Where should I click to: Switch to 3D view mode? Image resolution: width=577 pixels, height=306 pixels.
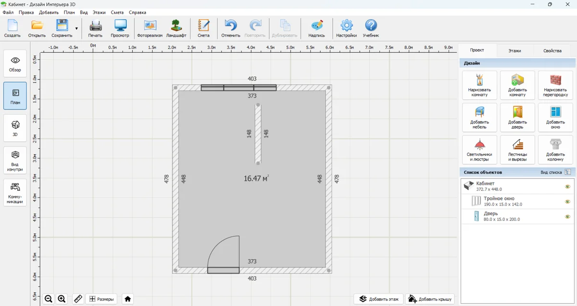(15, 128)
